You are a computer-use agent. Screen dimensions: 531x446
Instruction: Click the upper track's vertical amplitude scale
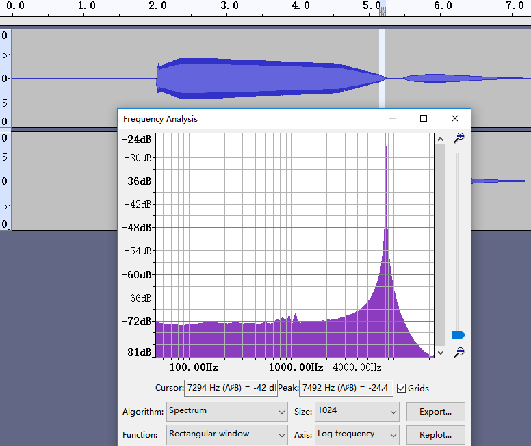point(5,78)
